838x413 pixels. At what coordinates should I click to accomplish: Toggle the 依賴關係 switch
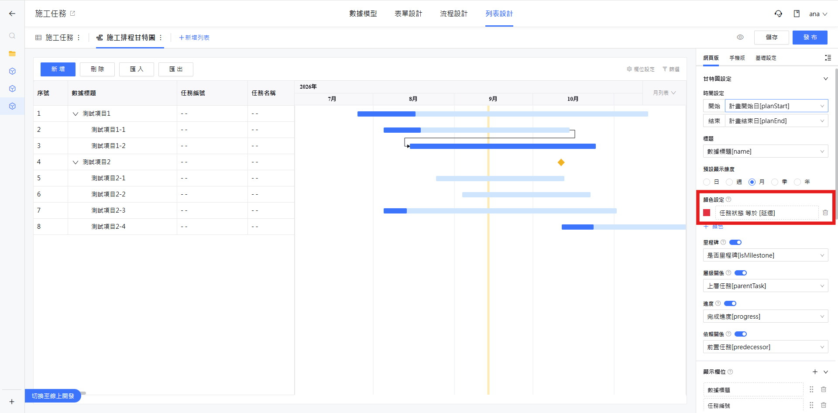741,334
